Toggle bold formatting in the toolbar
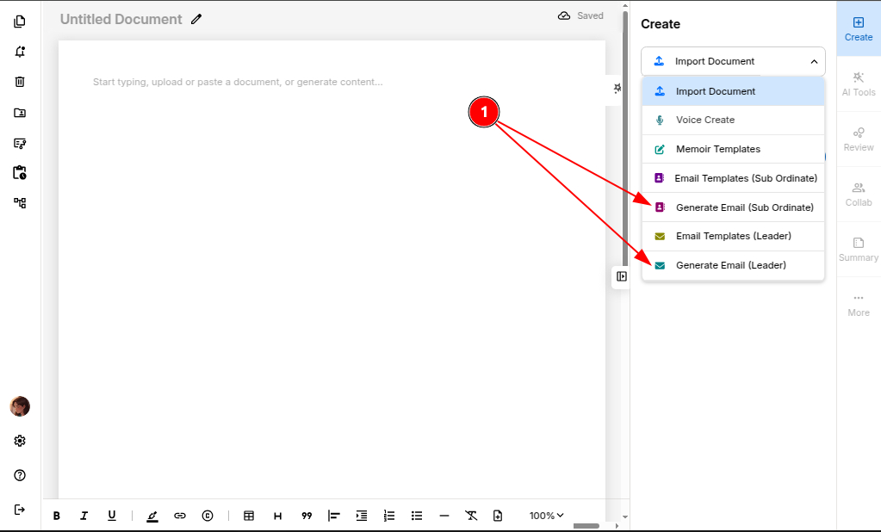881x532 pixels. tap(57, 516)
